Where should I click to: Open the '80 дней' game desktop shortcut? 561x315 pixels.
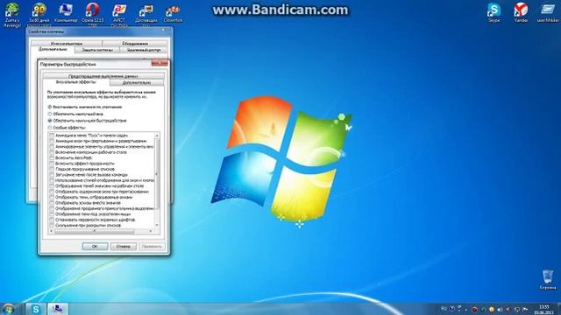(39, 15)
